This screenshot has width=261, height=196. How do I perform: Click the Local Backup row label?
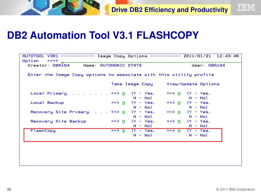click(x=47, y=103)
